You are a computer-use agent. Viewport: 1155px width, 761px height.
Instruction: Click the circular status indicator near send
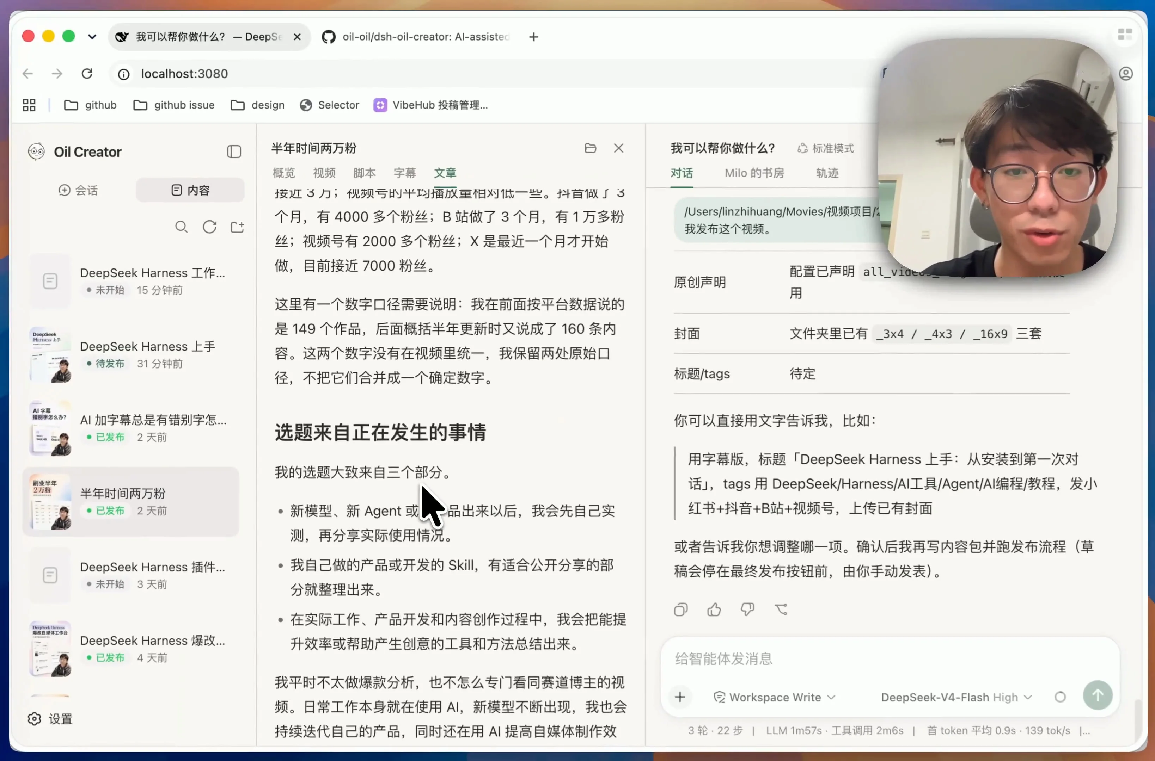pyautogui.click(x=1060, y=698)
